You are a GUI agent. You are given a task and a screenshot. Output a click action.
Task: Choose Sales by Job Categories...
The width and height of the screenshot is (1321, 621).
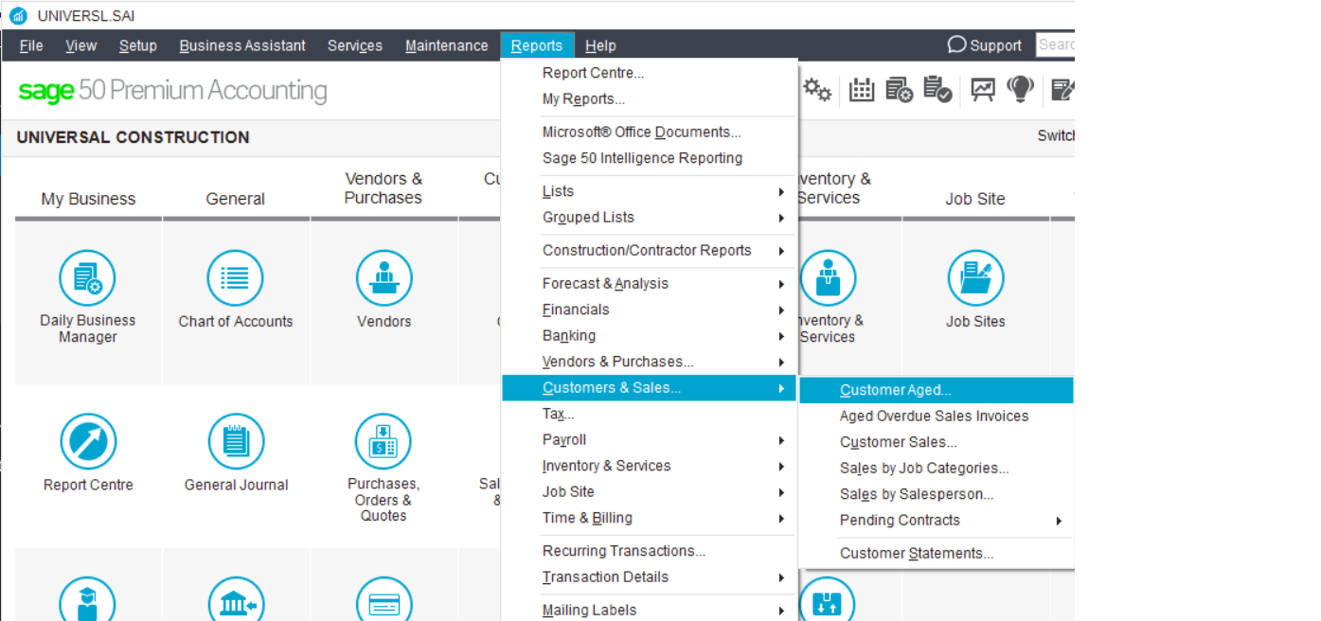pos(937,468)
